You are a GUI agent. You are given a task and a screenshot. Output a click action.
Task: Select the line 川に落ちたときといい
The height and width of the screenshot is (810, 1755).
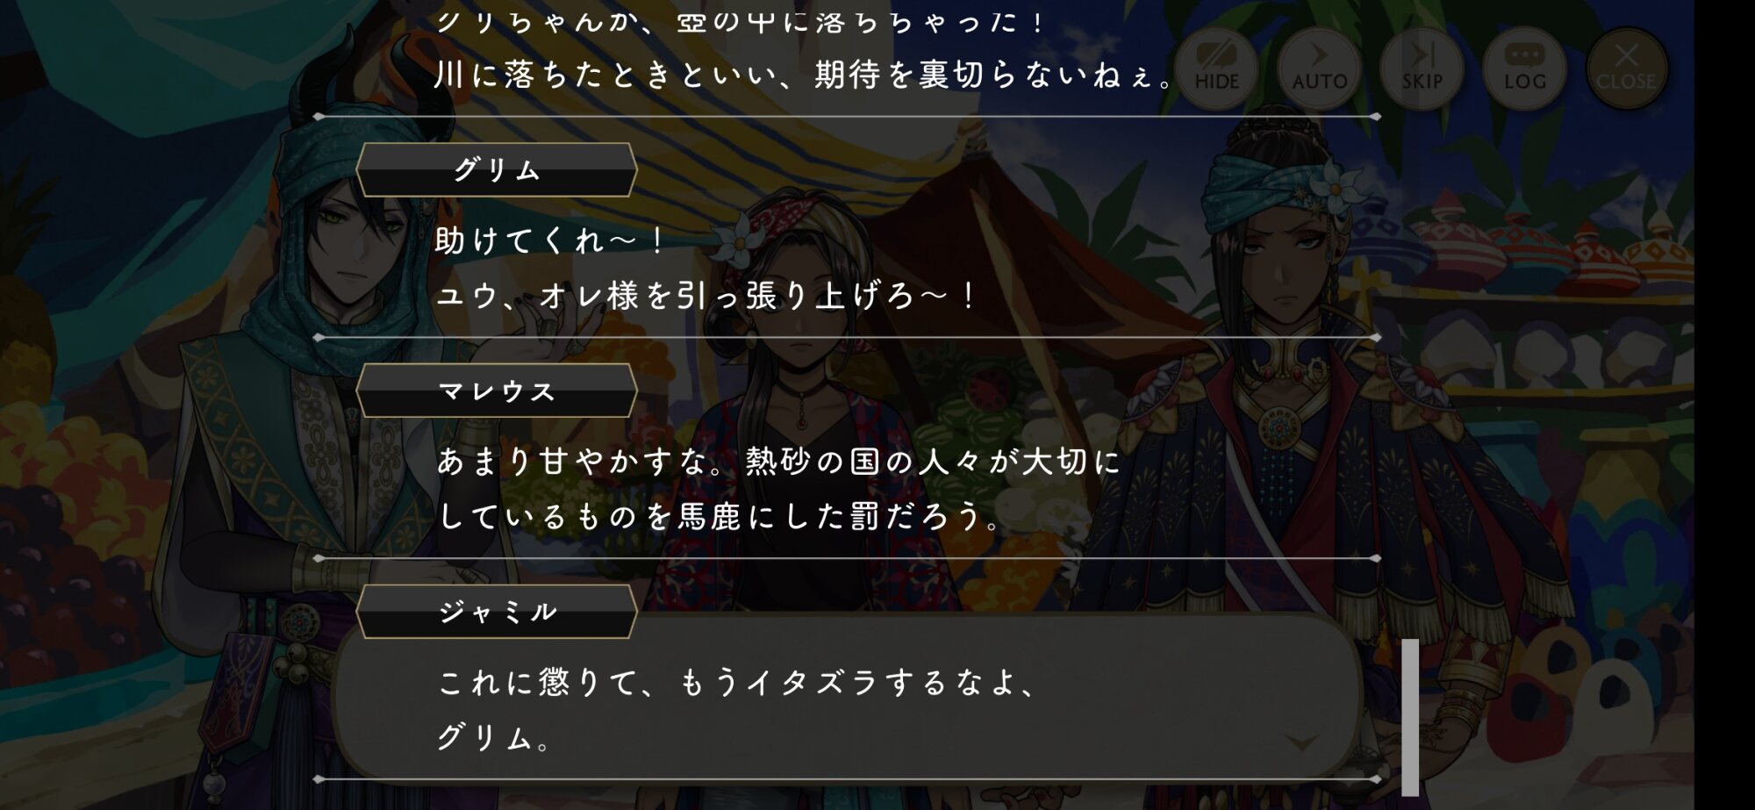tap(804, 75)
